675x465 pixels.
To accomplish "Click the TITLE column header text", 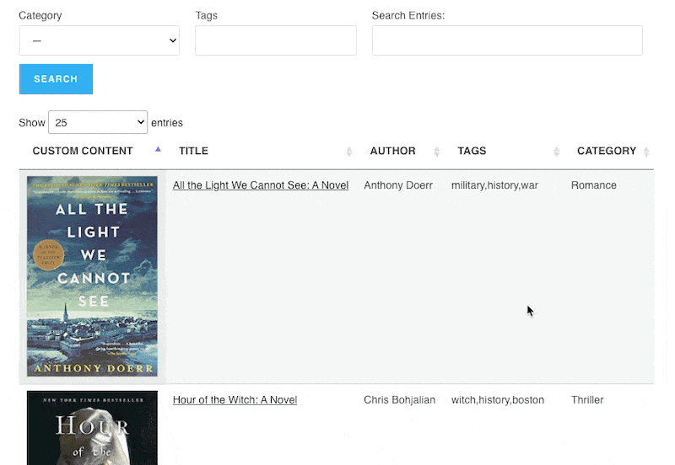I will 194,151.
